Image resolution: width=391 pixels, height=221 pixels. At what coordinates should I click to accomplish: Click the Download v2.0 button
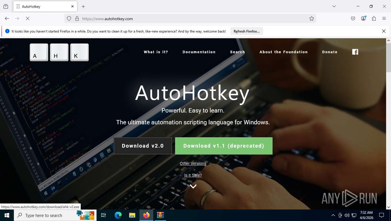(x=143, y=146)
